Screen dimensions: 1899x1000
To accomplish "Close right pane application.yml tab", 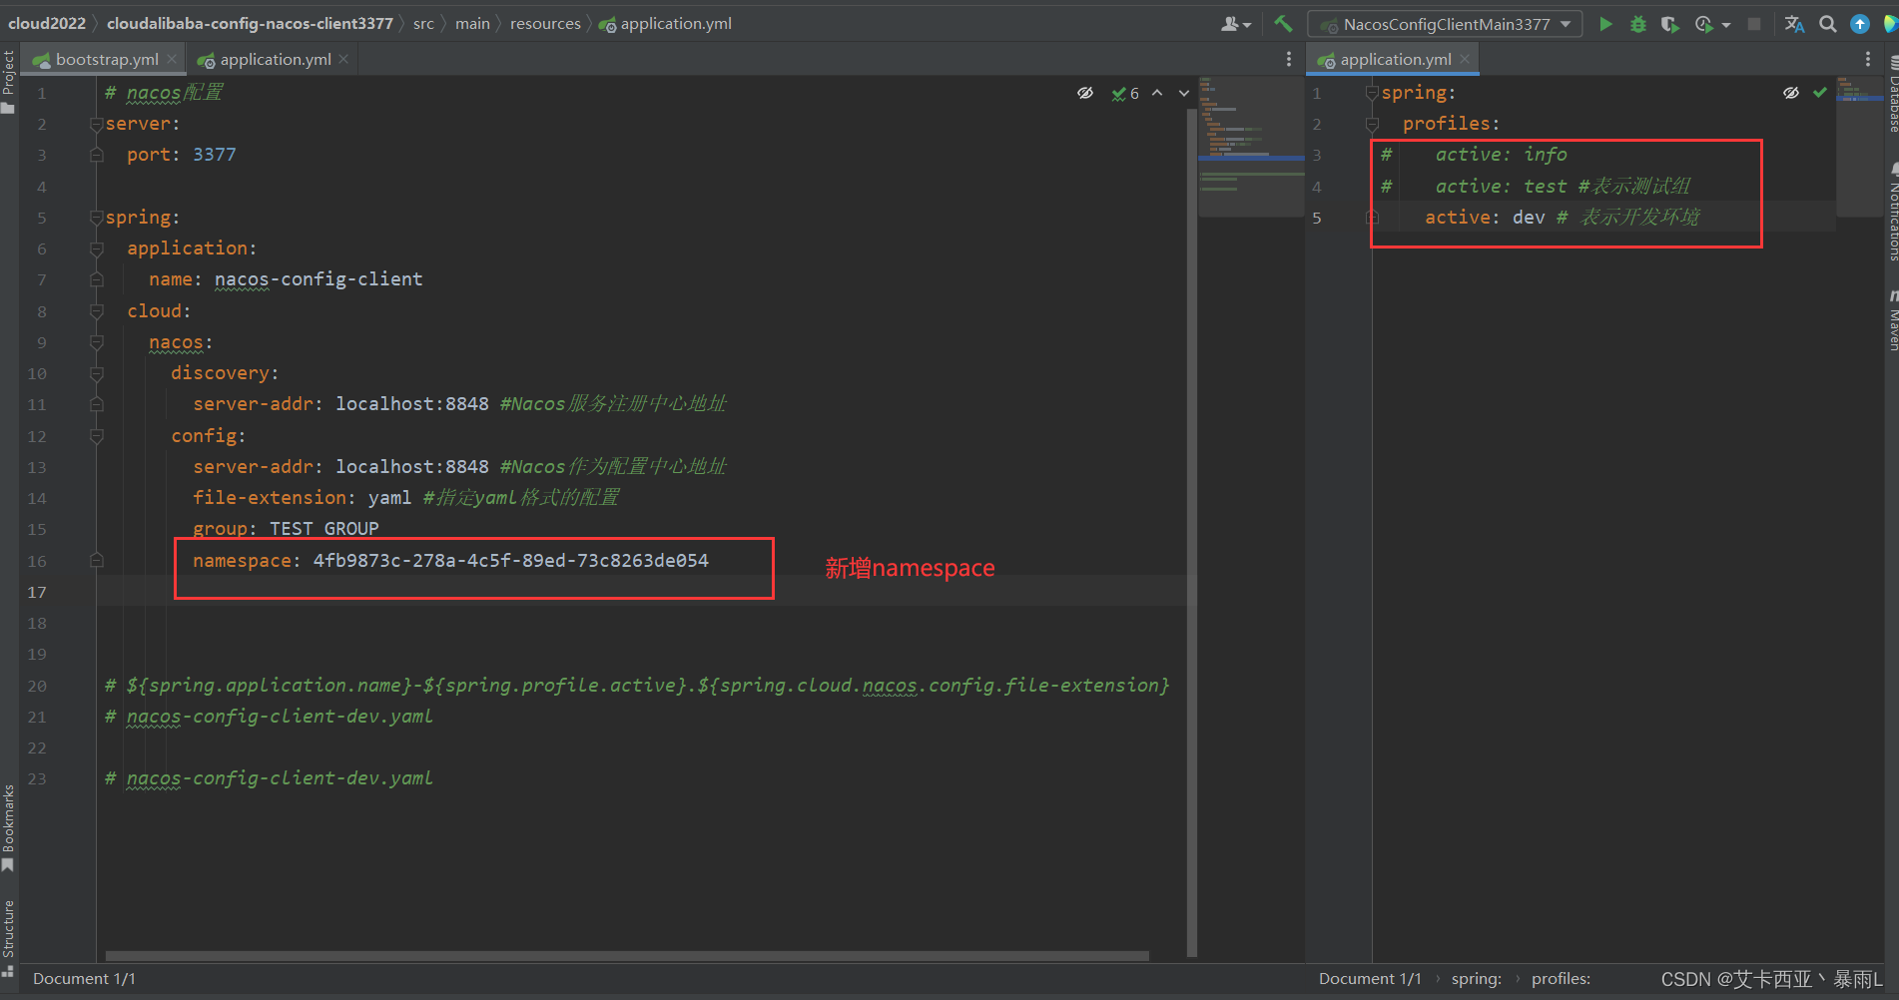I will click(1465, 59).
